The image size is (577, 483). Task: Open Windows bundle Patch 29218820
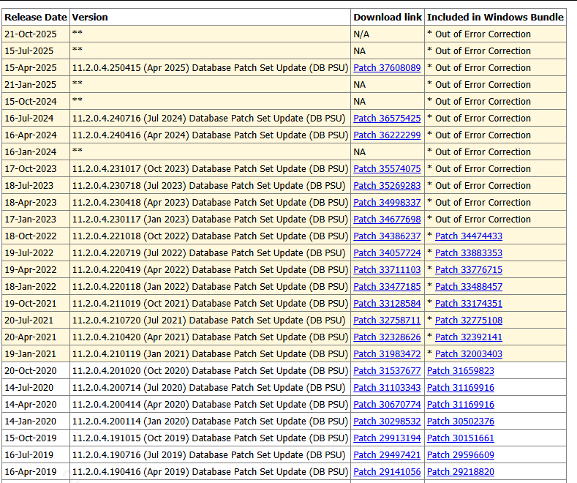tap(460, 471)
